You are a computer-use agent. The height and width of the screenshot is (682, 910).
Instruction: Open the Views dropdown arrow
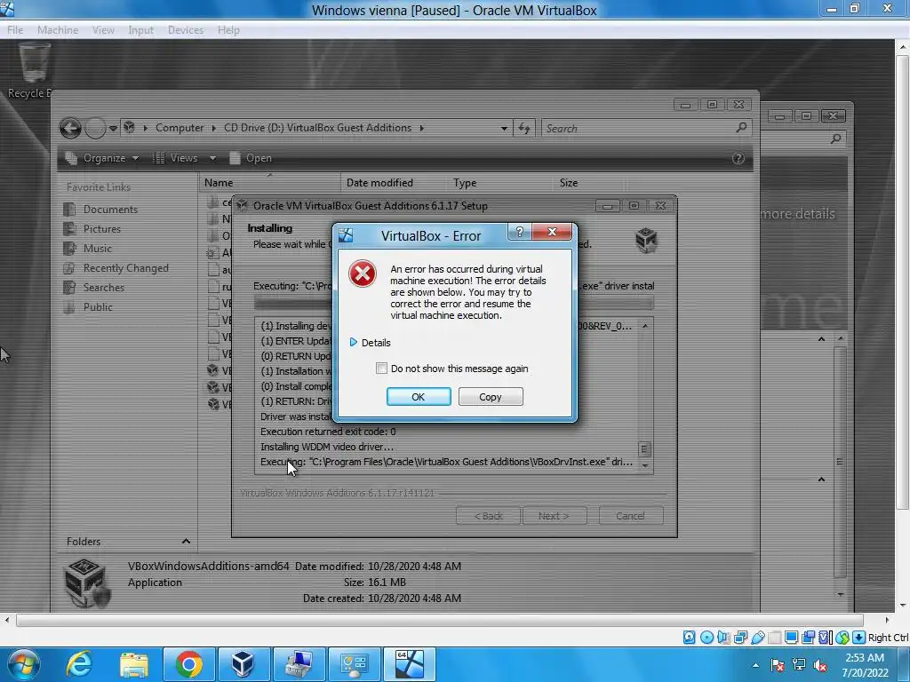point(212,158)
